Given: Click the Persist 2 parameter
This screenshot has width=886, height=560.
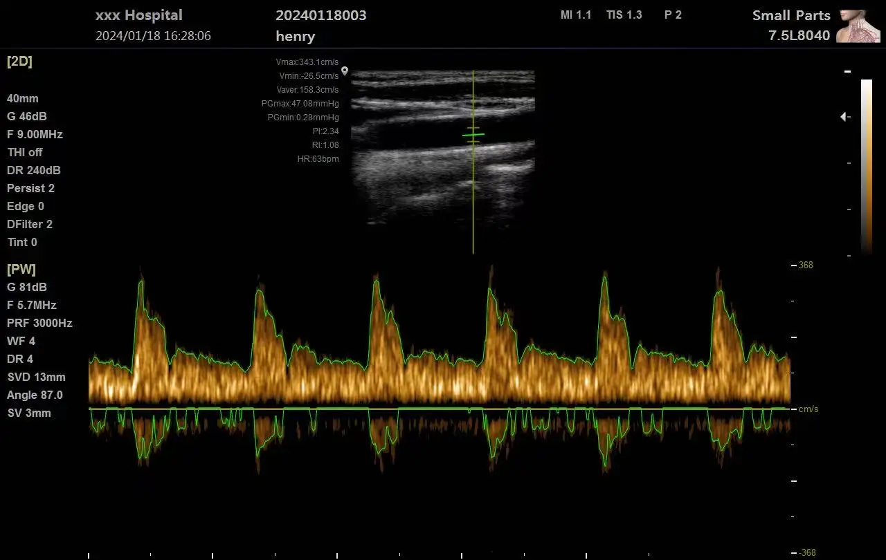Looking at the screenshot, I should point(30,189).
